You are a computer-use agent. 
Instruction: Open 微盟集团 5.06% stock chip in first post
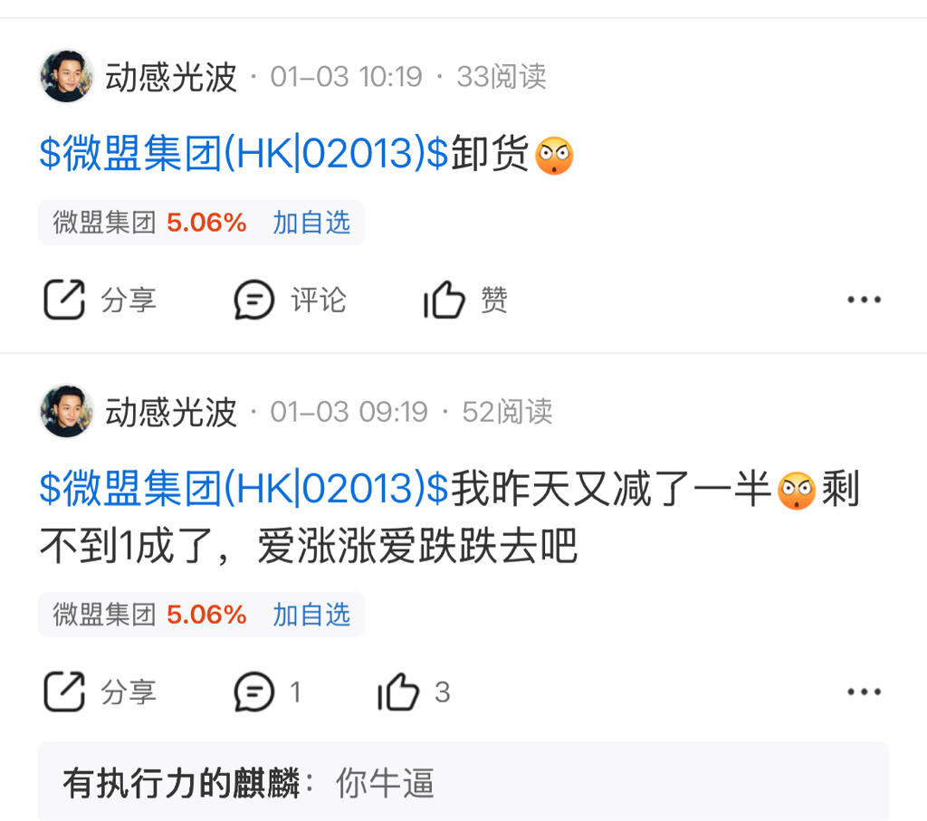pos(149,223)
